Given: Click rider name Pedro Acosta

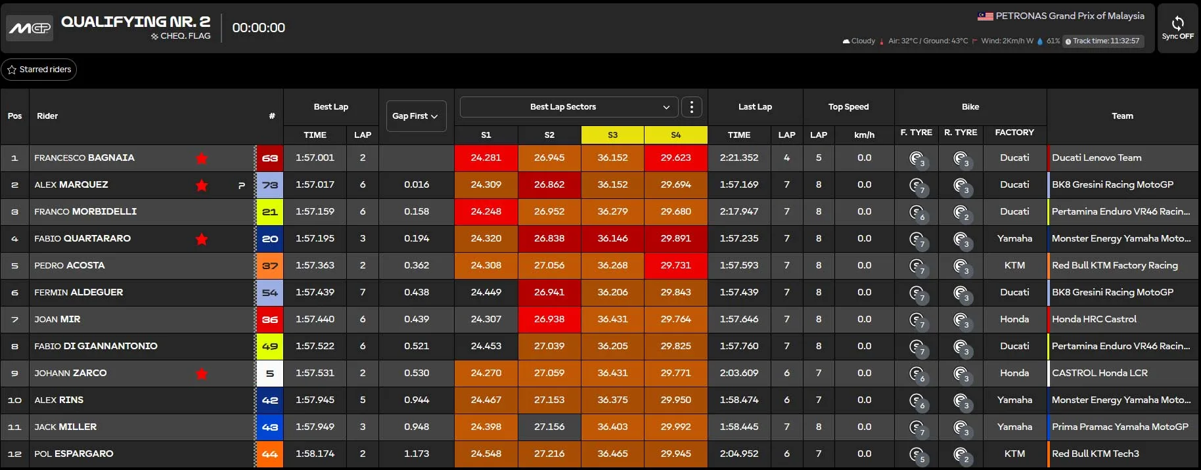Looking at the screenshot, I should 70,266.
